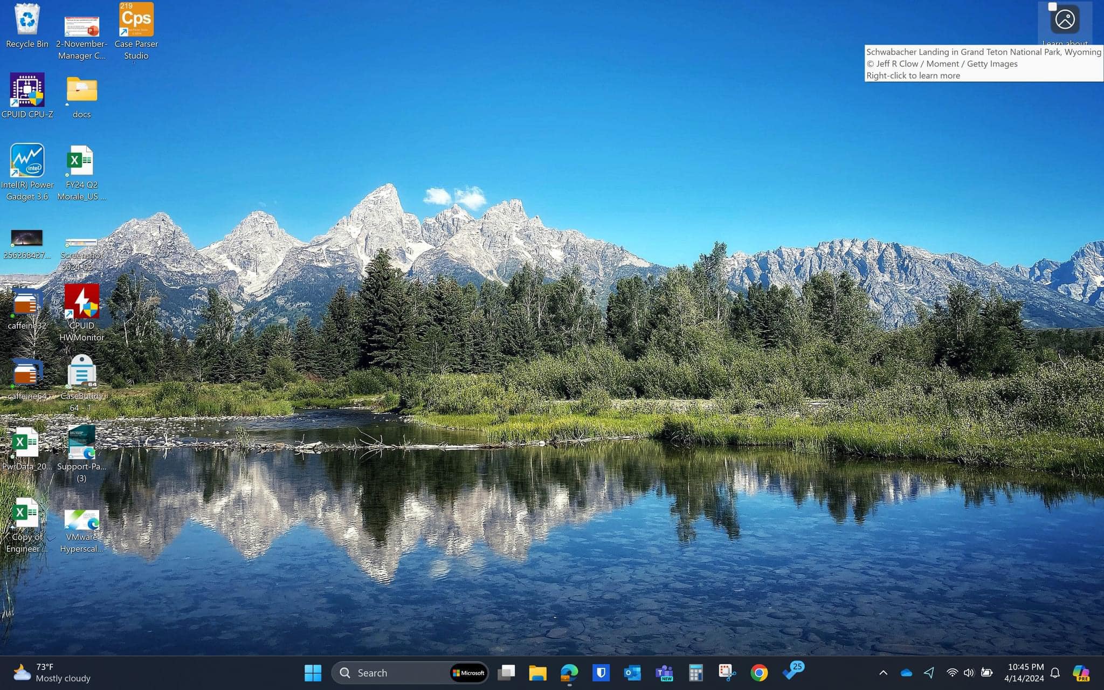
Task: Open the Windows Start menu
Action: click(313, 673)
